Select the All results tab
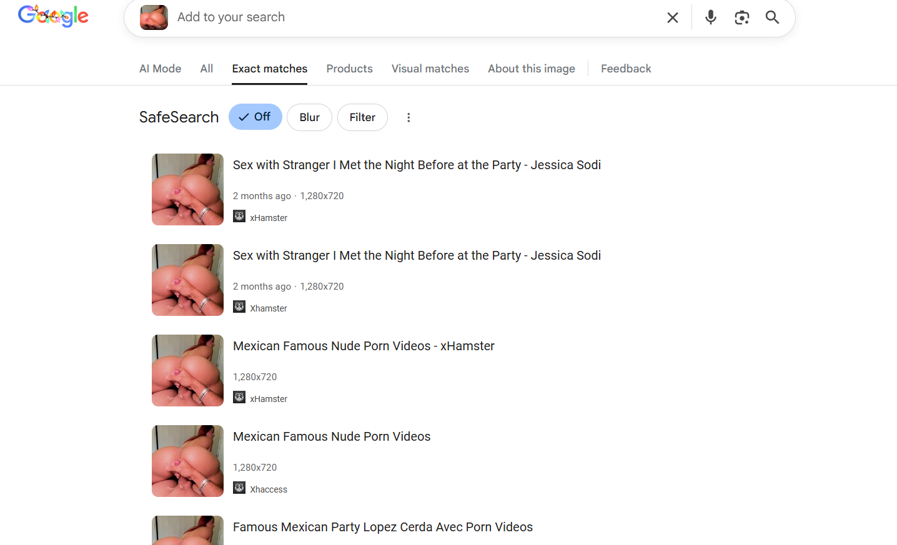897x545 pixels. click(206, 69)
